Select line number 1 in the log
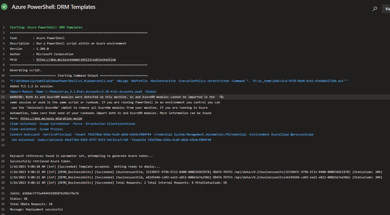This screenshot has width=390, height=215. [x=4, y=27]
